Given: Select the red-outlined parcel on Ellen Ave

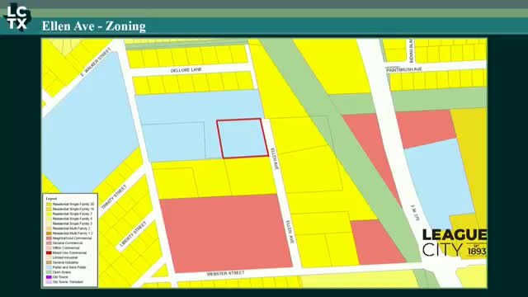Looking at the screenshot, I should (x=243, y=138).
